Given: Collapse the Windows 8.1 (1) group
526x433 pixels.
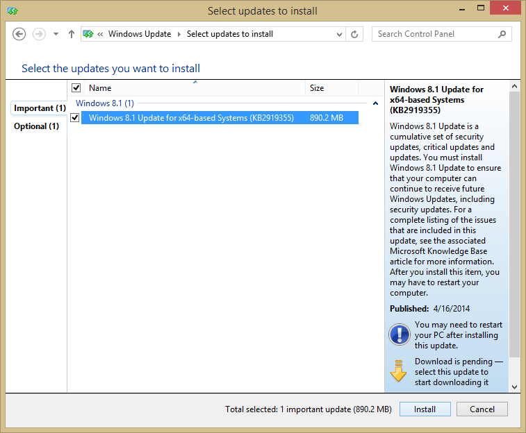Looking at the screenshot, I should [x=375, y=103].
